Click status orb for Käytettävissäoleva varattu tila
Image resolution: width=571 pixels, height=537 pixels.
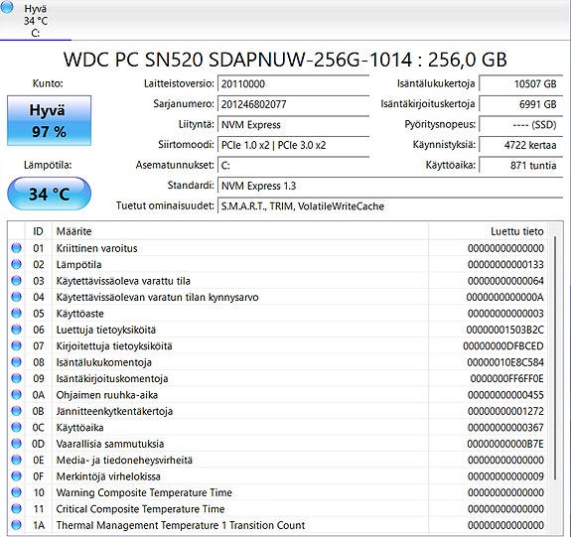pyautogui.click(x=17, y=281)
